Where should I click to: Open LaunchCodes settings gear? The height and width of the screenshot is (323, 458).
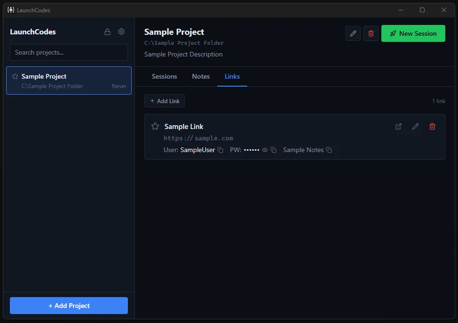coord(121,32)
